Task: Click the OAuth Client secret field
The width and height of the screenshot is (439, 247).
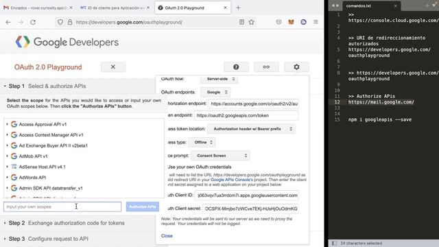Action: tap(250, 209)
